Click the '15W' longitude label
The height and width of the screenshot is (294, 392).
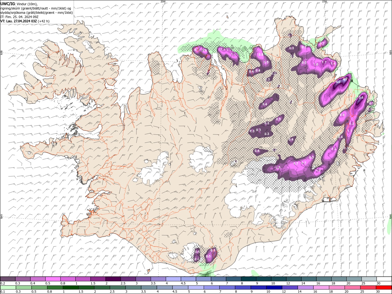pyautogui.click(x=324, y=2)
